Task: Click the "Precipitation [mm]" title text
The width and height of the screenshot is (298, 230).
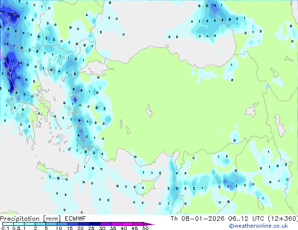Action: (31, 219)
